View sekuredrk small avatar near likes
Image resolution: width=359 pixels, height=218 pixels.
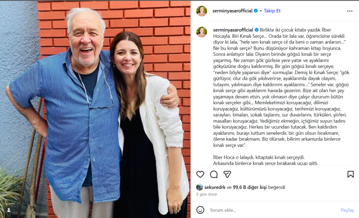coord(200,187)
